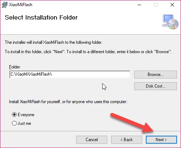Minimize the XiaoMiFlash installer window

click(139, 5)
